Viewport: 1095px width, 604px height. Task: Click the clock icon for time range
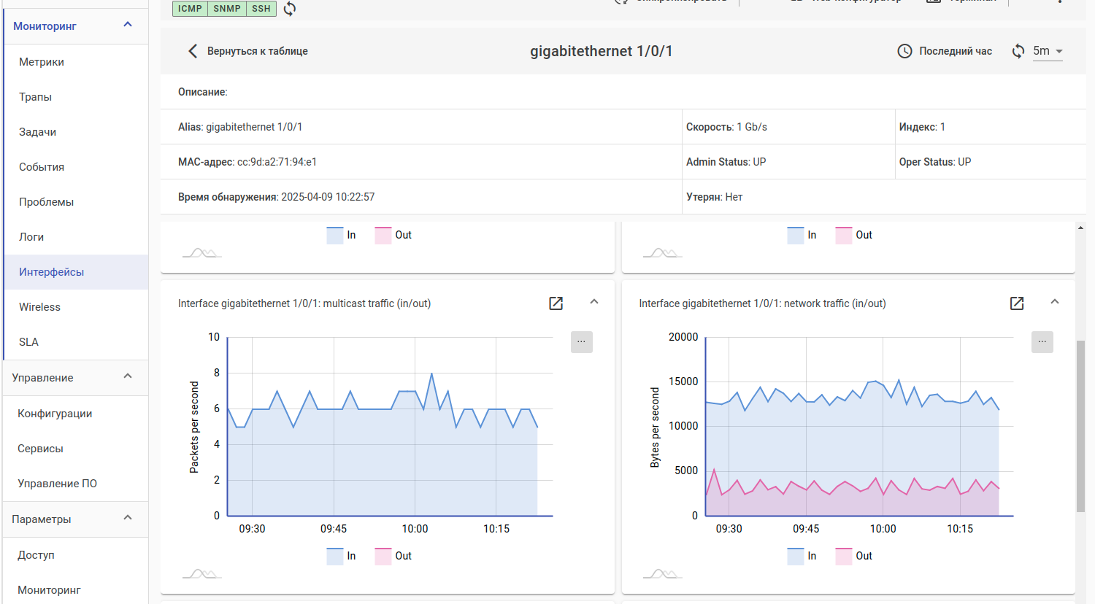[x=904, y=51]
